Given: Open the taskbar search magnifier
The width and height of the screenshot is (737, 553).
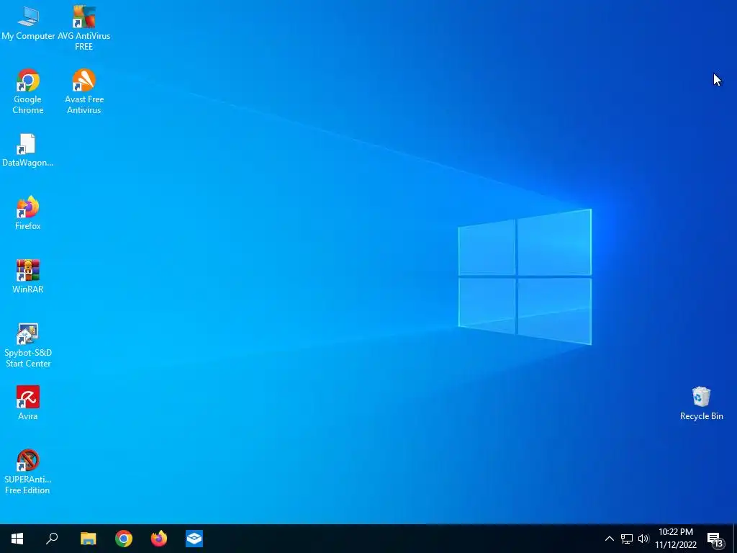Looking at the screenshot, I should pos(52,539).
